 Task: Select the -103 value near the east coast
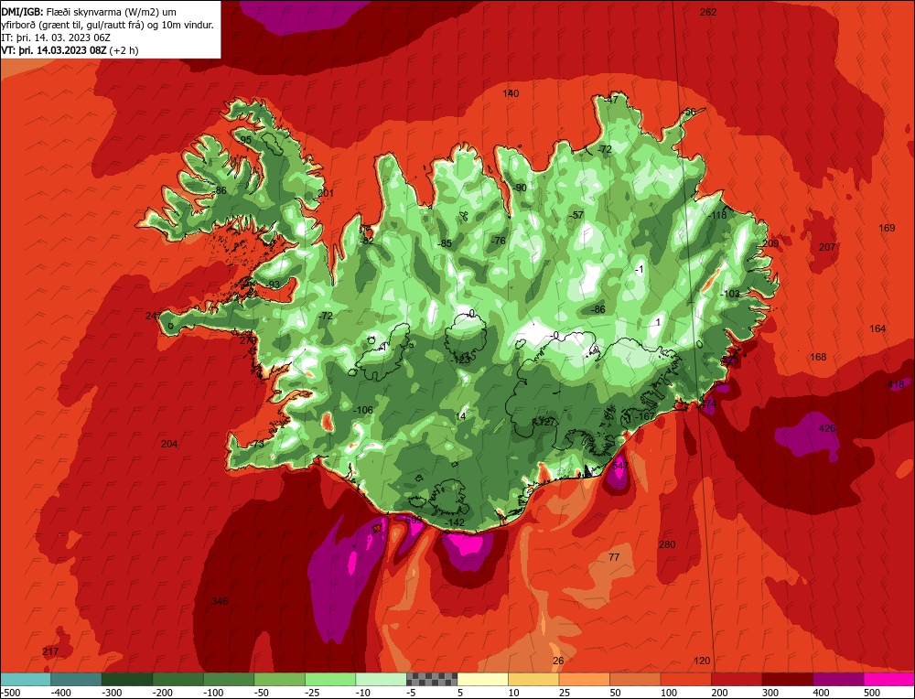pyautogui.click(x=730, y=294)
